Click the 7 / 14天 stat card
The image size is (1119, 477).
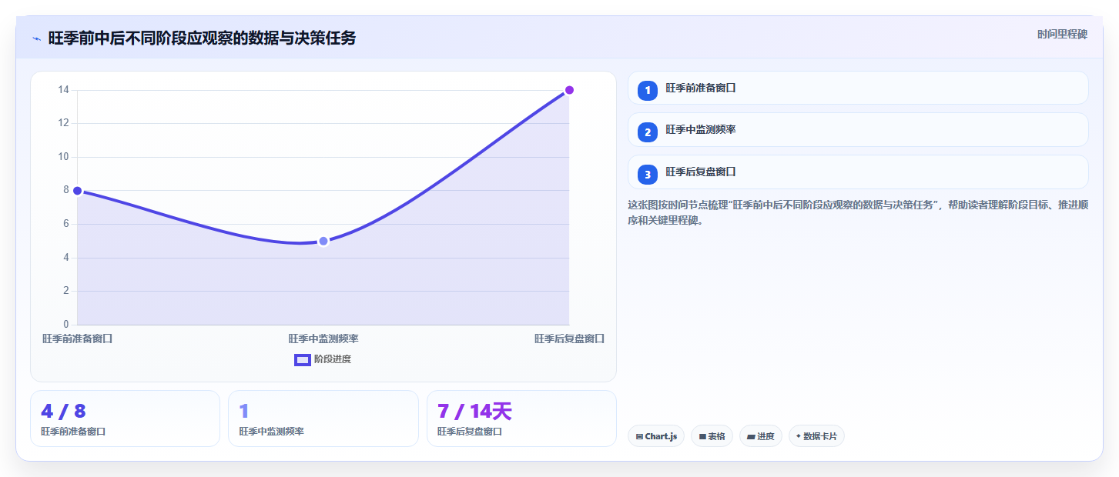pyautogui.click(x=521, y=419)
